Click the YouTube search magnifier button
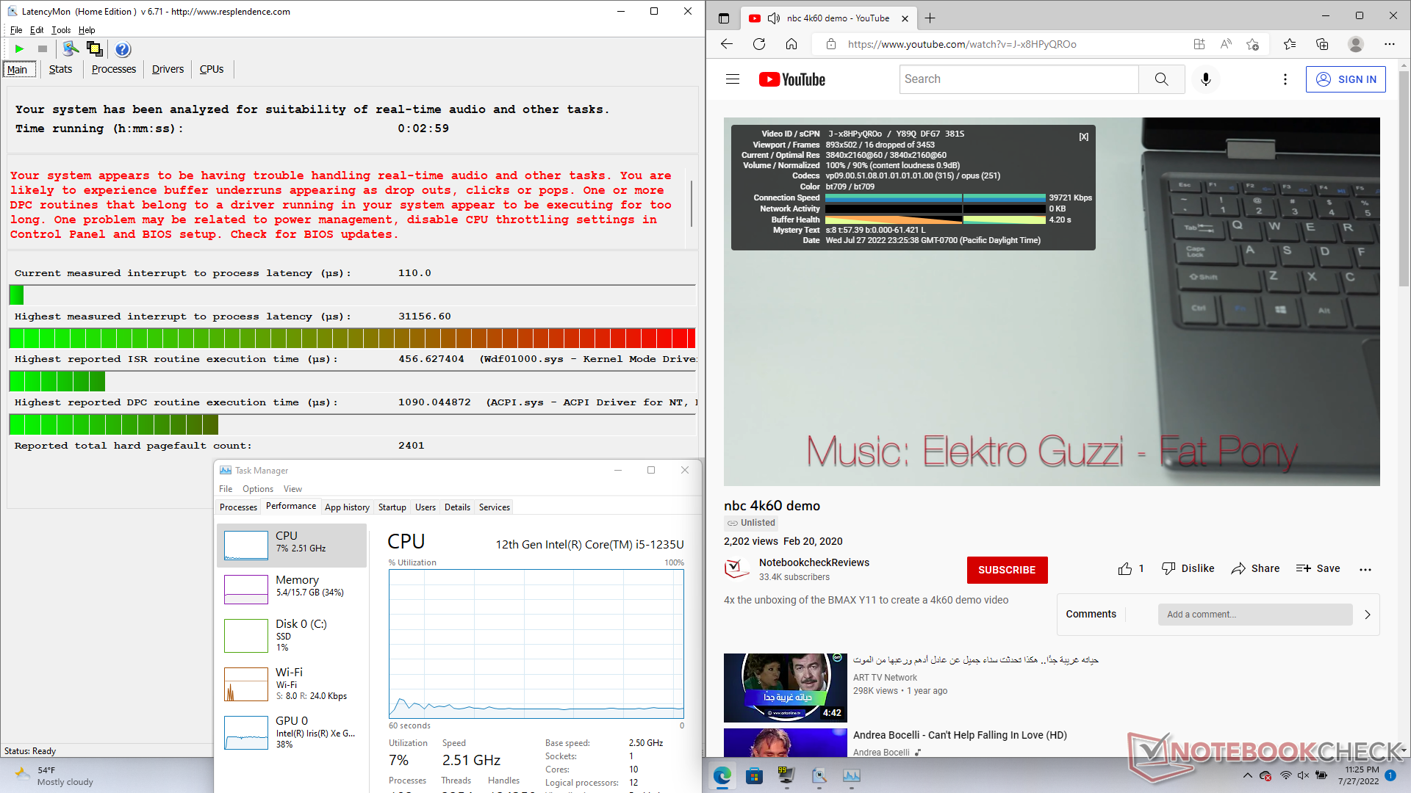 [1161, 79]
